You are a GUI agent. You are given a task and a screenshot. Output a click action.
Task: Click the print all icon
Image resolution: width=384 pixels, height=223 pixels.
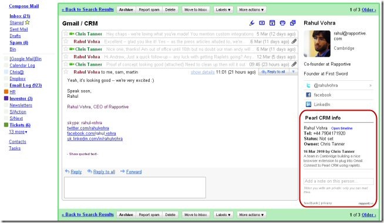coord(282,23)
